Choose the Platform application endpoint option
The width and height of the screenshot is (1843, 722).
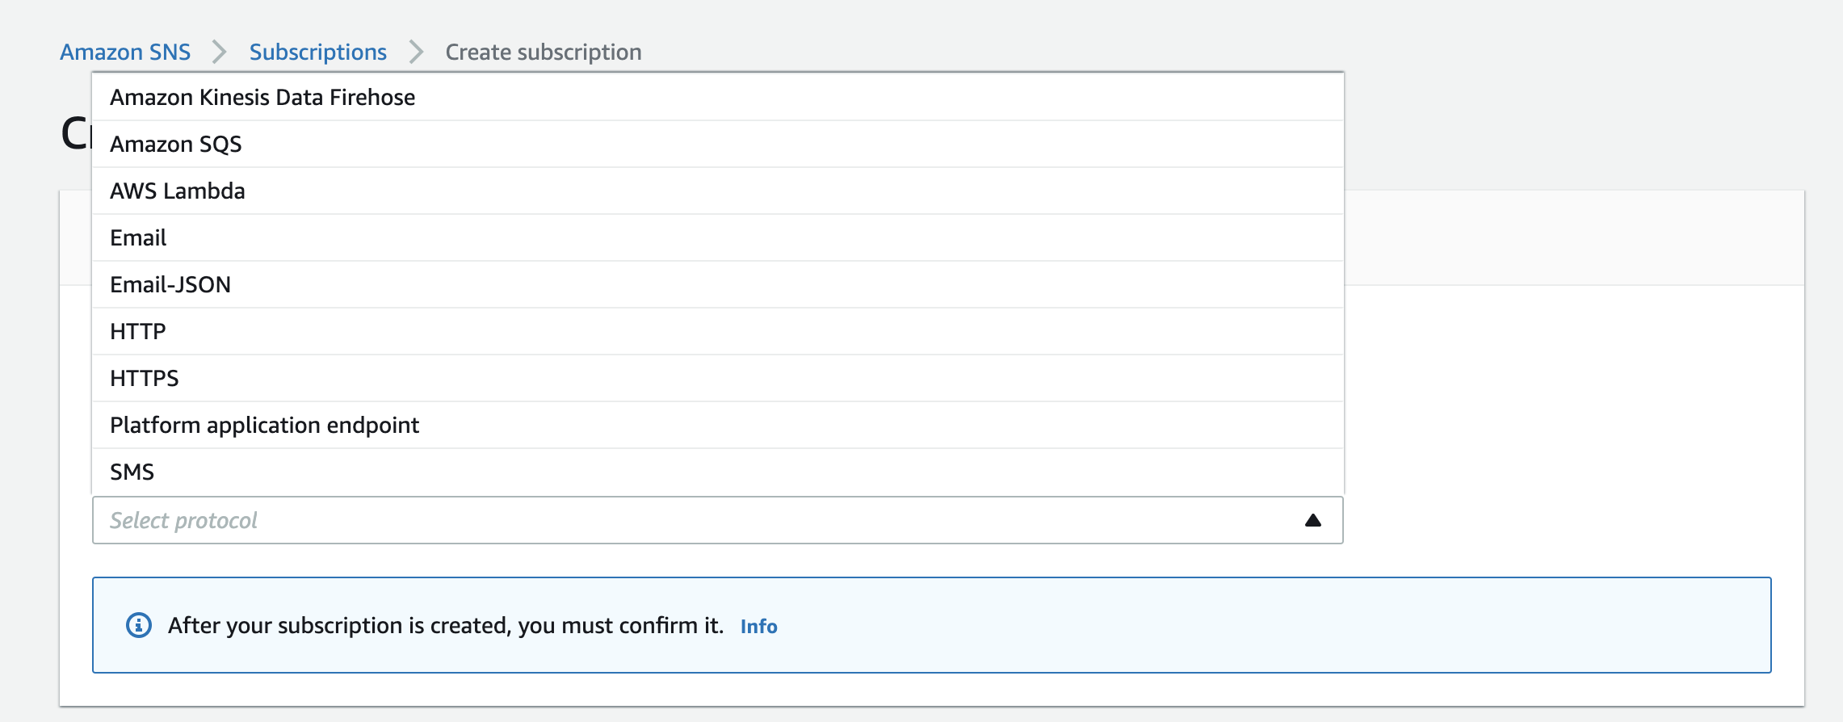264,425
